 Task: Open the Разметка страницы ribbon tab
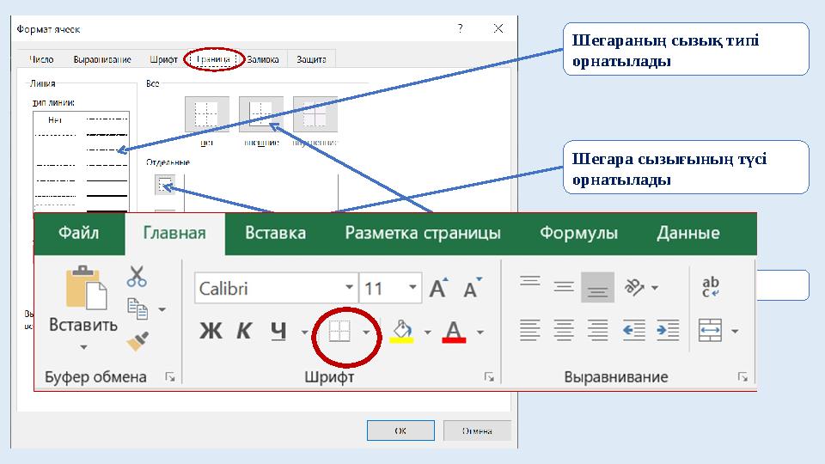[423, 233]
